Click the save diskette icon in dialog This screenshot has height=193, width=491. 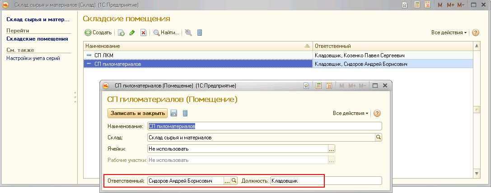click(174, 113)
